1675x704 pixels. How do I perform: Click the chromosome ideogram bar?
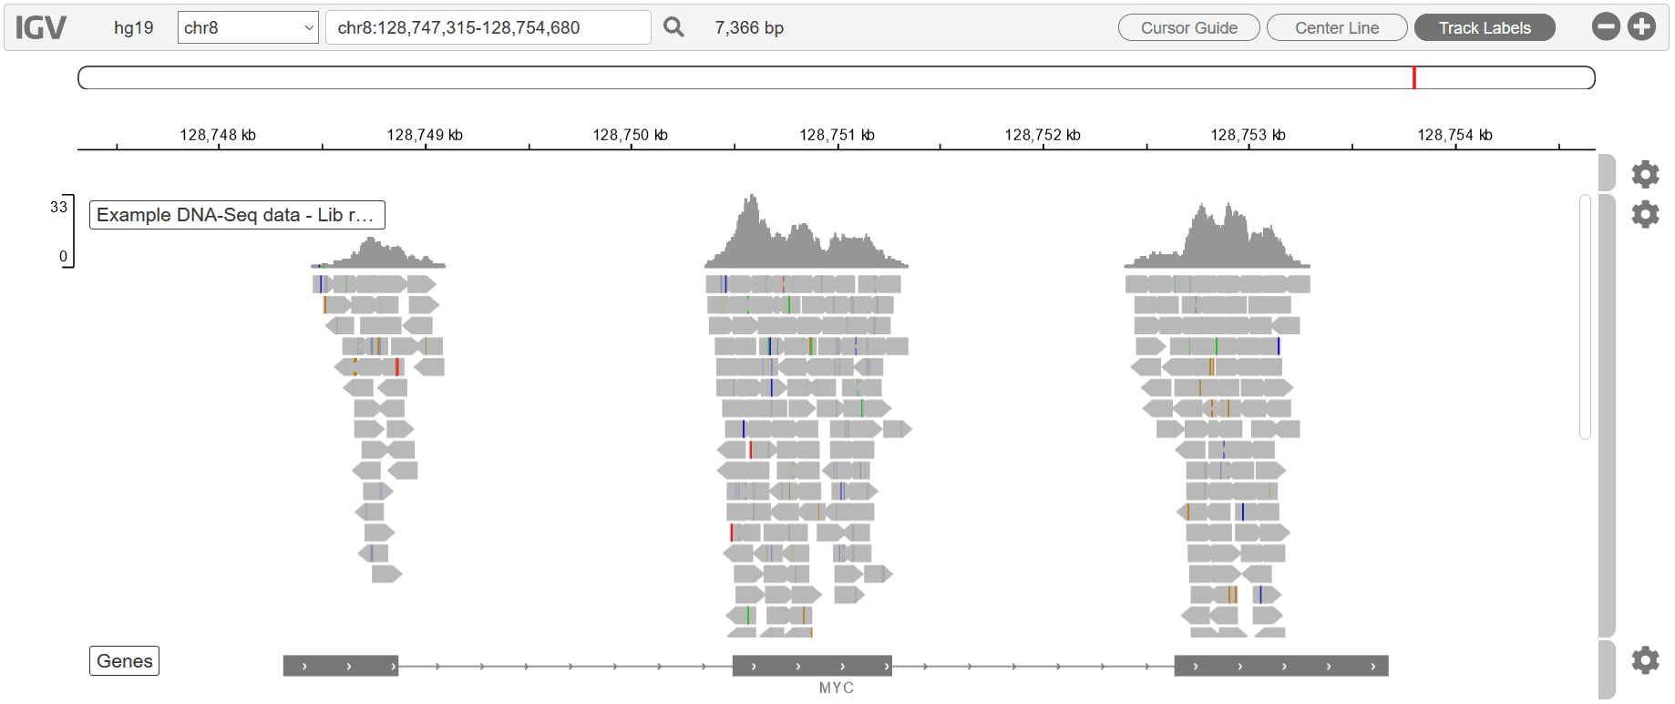tap(837, 77)
